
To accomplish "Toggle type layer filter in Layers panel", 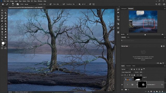I will coord(137,69).
